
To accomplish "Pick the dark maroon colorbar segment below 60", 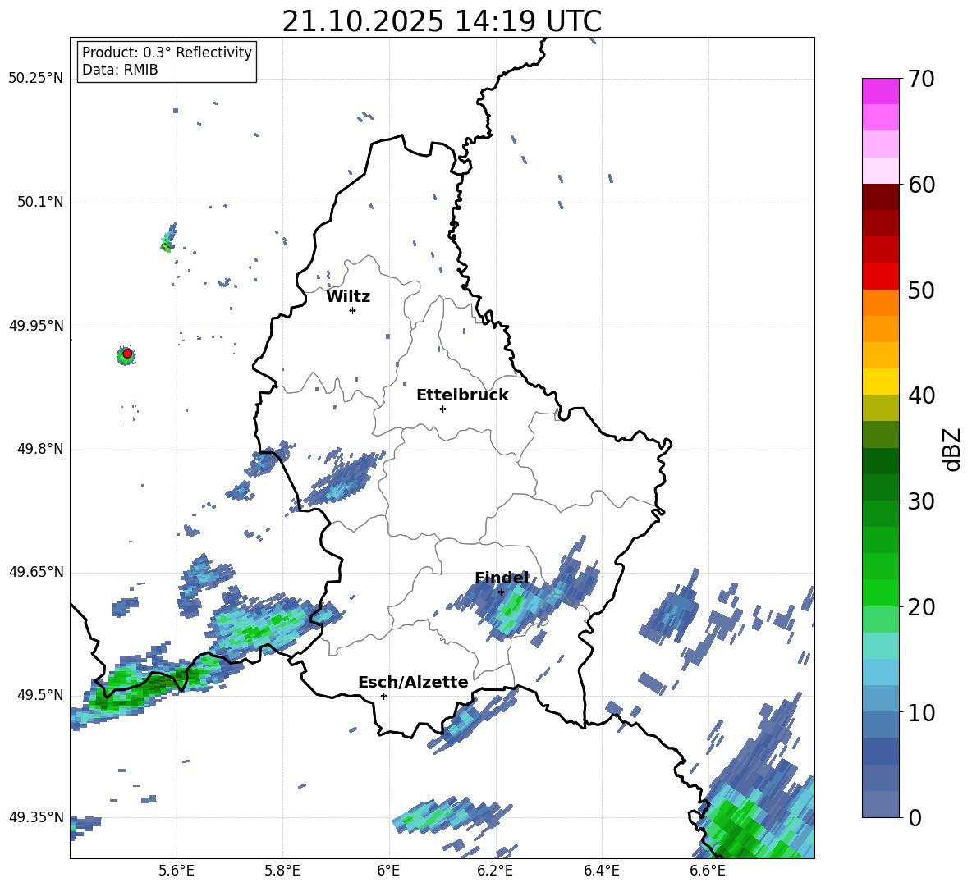I will (x=880, y=197).
